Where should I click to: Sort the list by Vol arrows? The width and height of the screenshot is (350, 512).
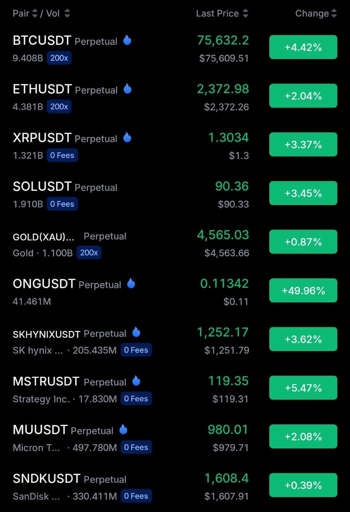[x=67, y=14]
